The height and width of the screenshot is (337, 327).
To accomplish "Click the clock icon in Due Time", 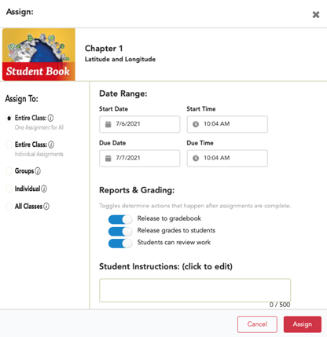I will click(196, 158).
